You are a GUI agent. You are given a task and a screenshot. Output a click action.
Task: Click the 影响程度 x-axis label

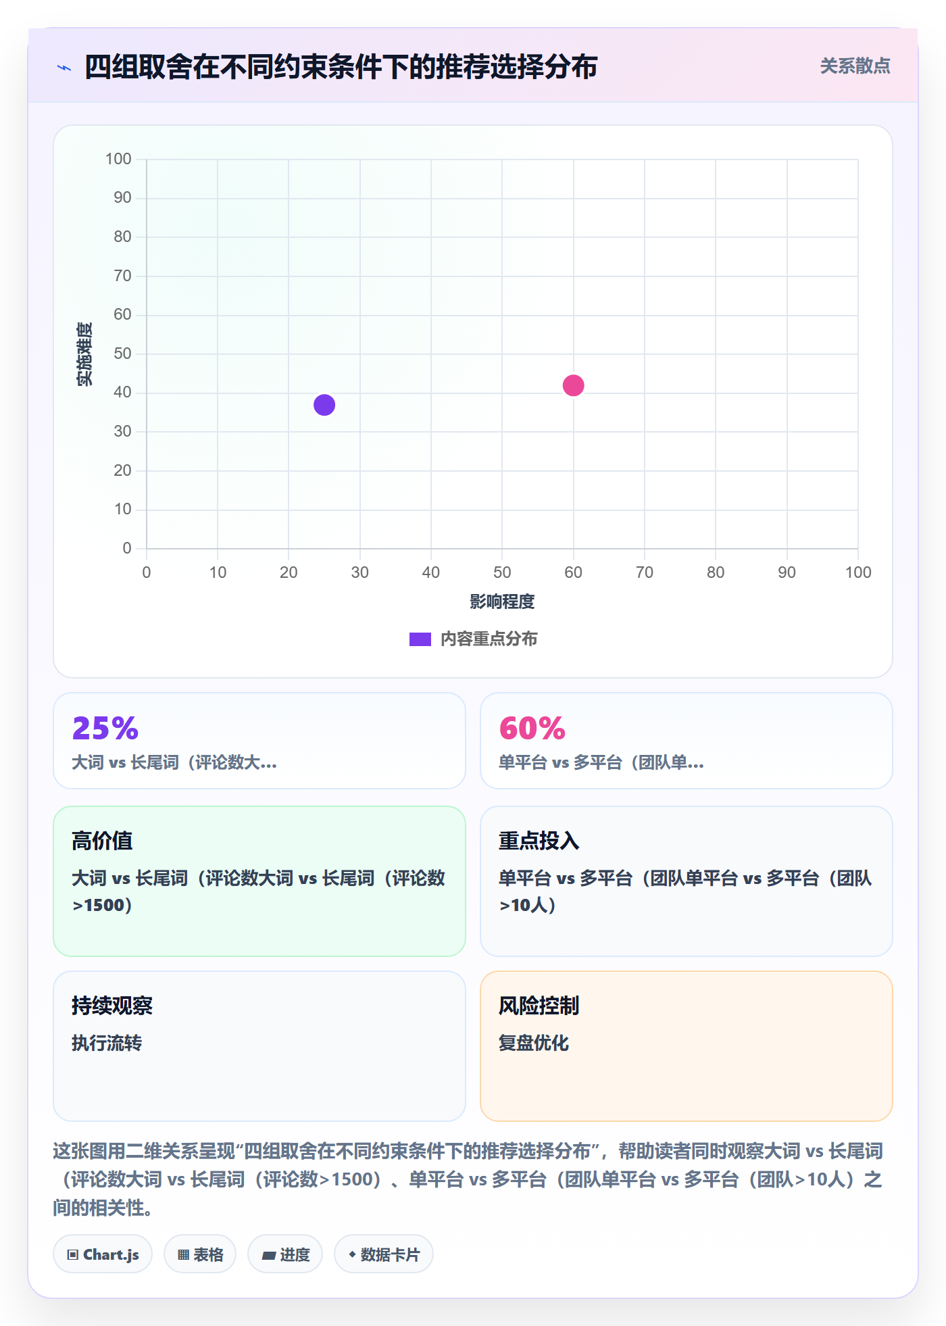tap(502, 601)
